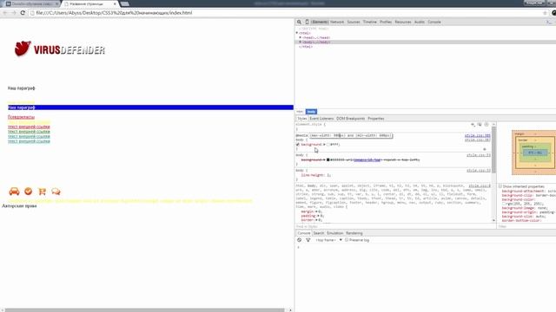Click the black color swatch in crossed-out background
The width and height of the screenshot is (556, 312).
pyautogui.click(x=328, y=159)
